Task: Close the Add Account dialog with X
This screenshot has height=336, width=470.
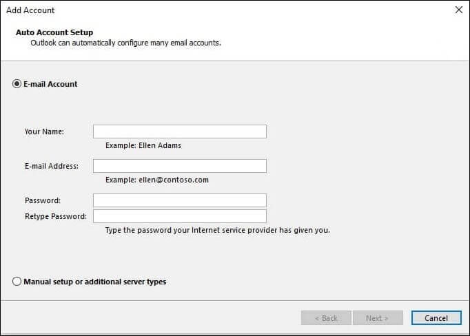Action: point(458,10)
